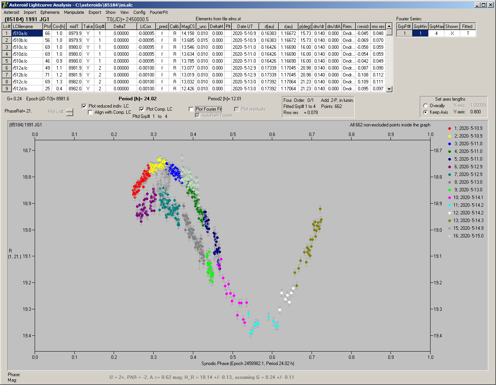
Task: Select file r510b.lc in the table
Action: coord(27,40)
